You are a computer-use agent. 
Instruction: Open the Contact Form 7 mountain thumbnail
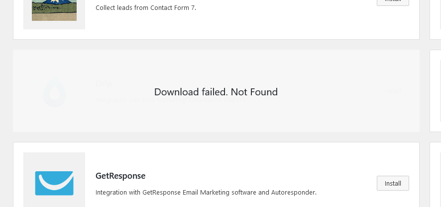[54, 10]
